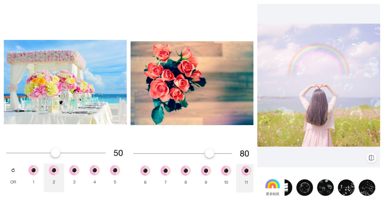Screen dimensions: 384x200
Task: Select filter preset 6
Action: tap(145, 175)
